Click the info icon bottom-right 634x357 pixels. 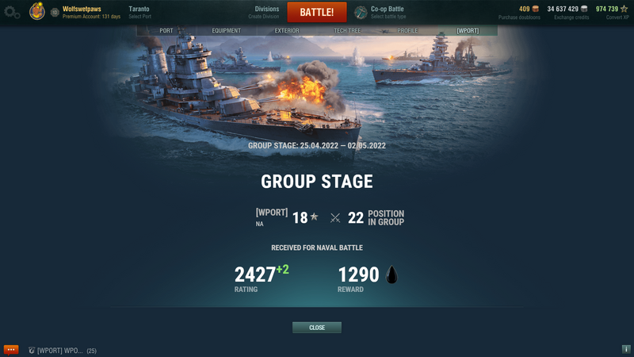click(625, 349)
